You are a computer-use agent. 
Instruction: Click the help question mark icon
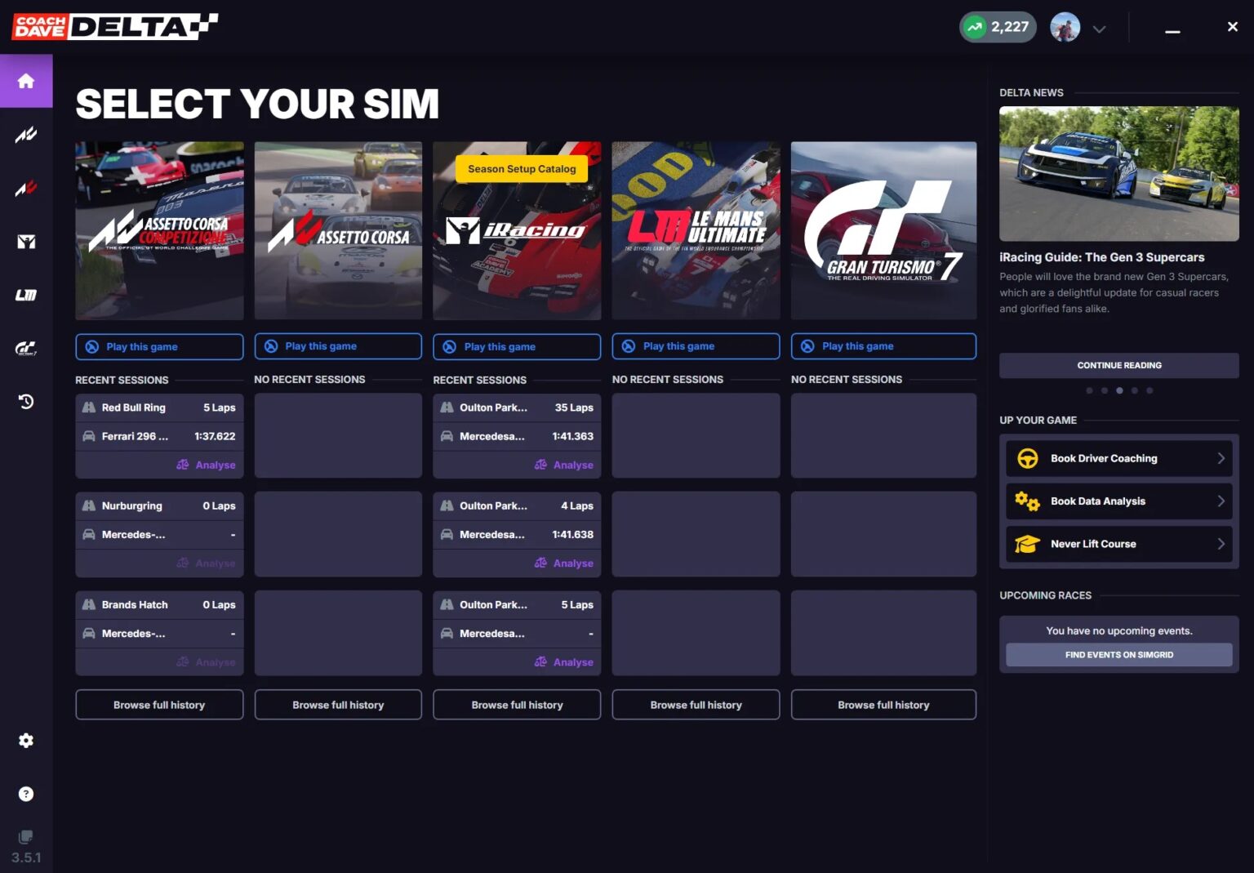click(x=26, y=794)
